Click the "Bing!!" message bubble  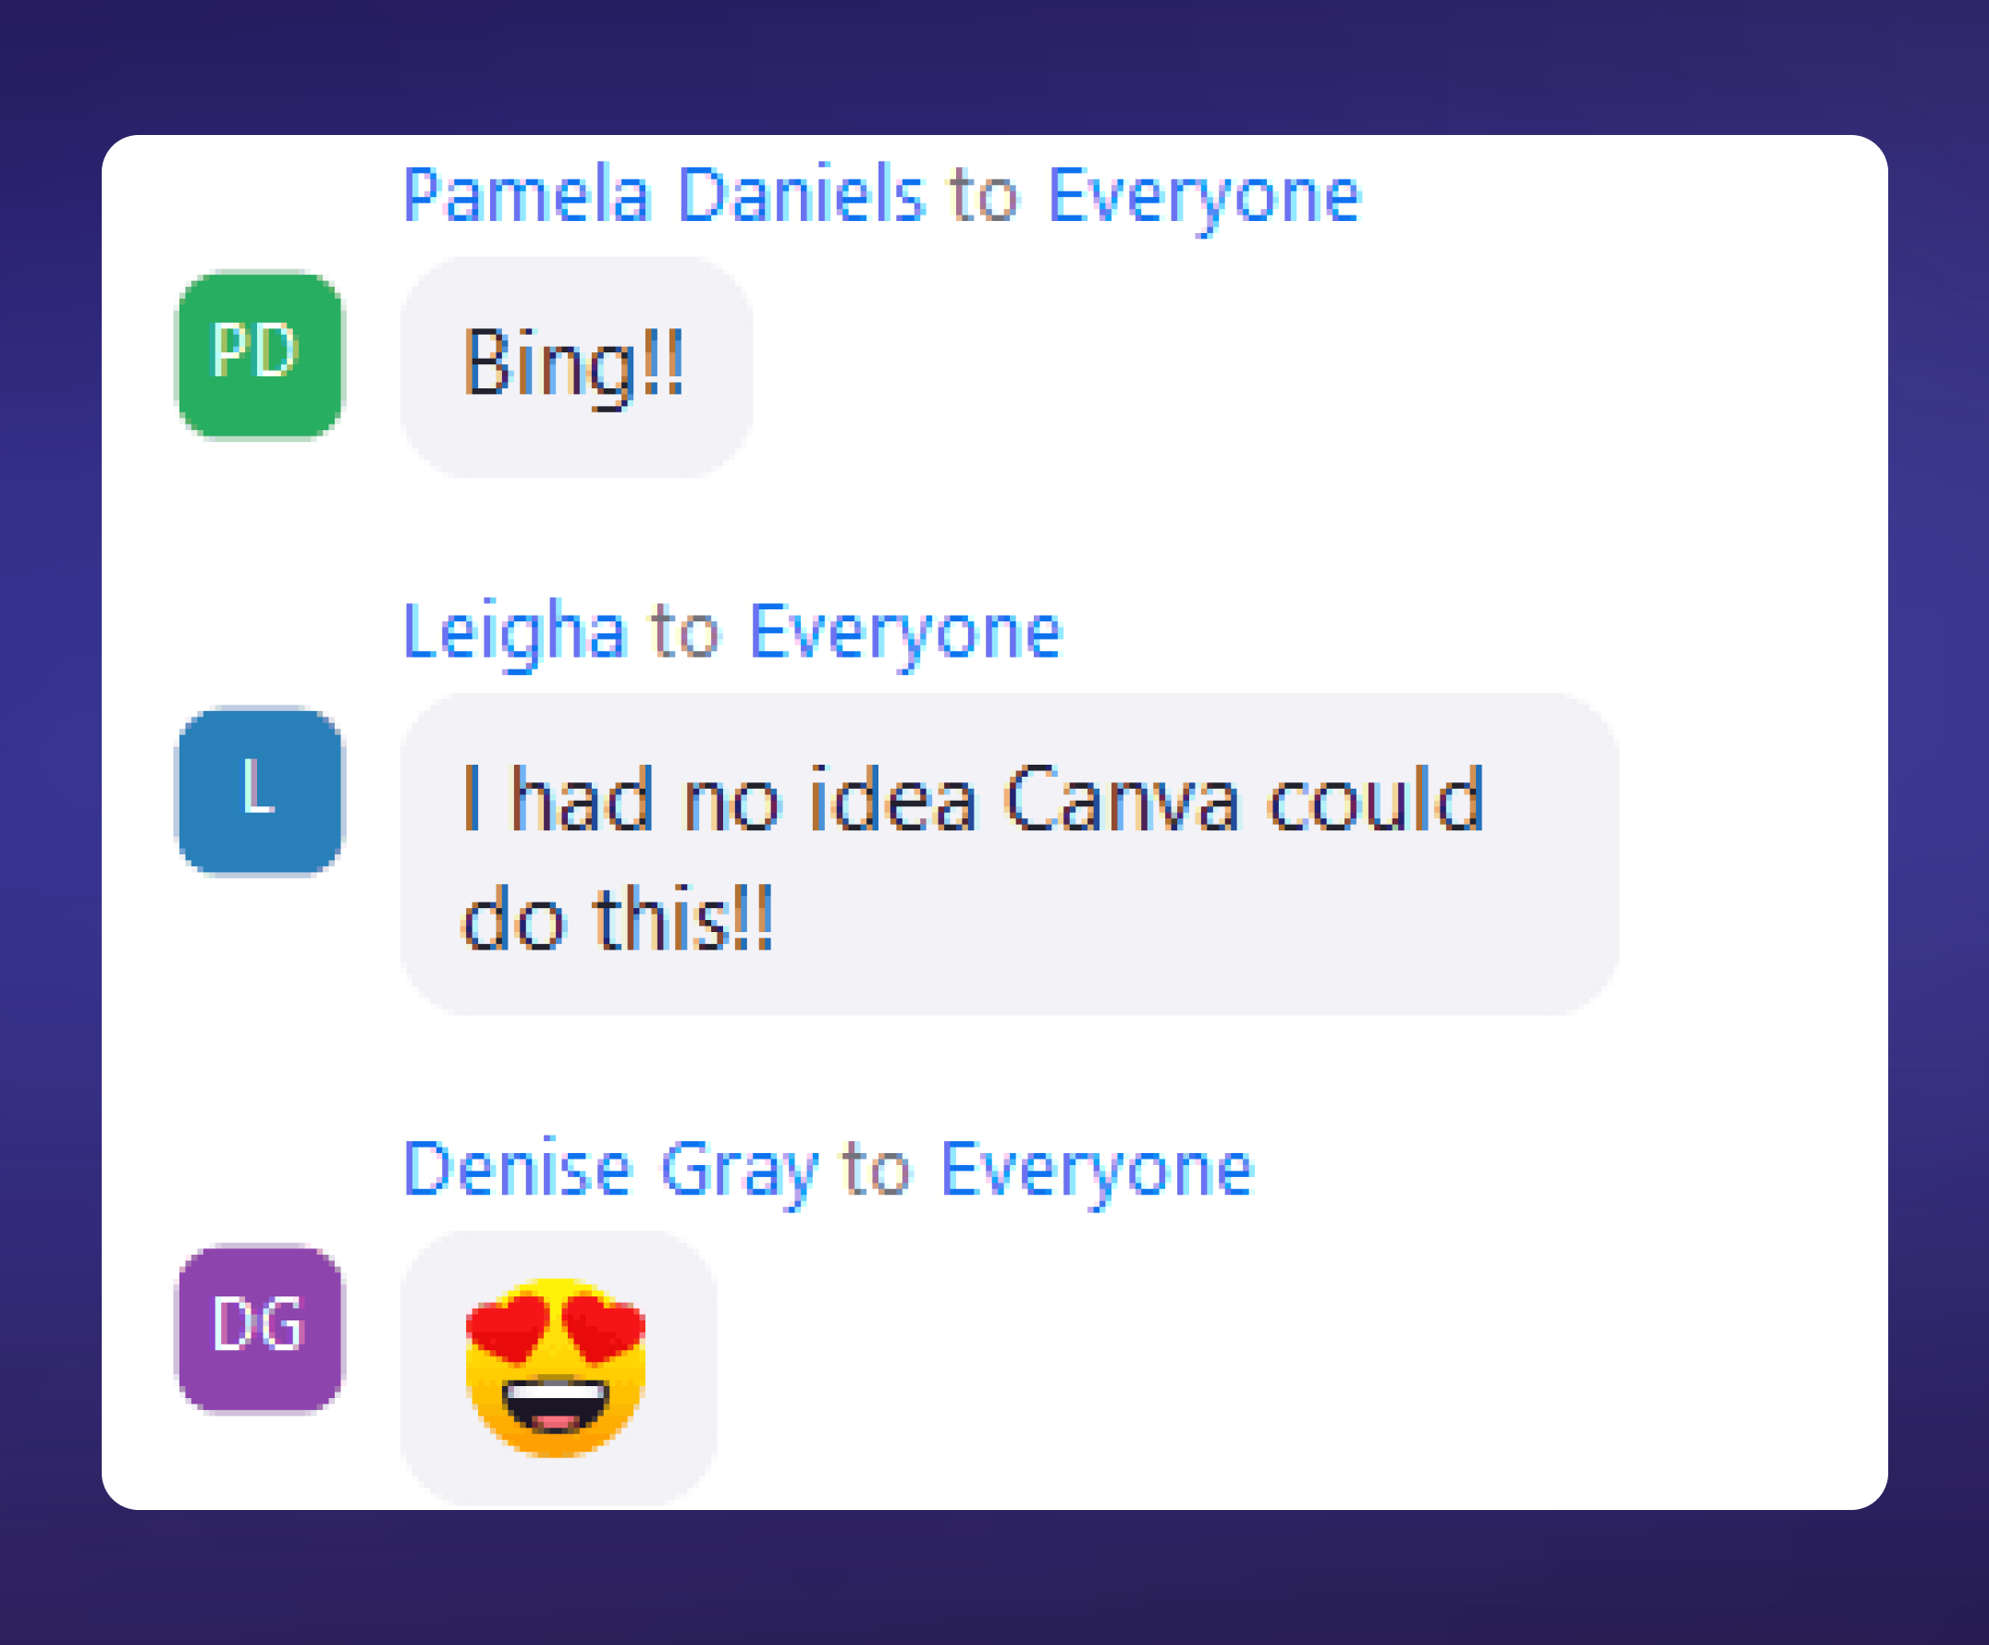pos(576,366)
